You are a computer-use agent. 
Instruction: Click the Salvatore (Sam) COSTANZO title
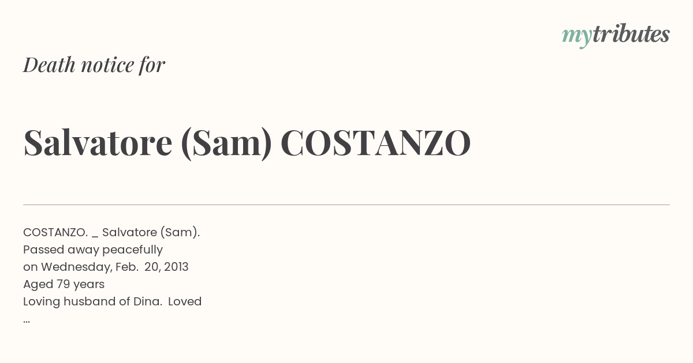point(247,143)
